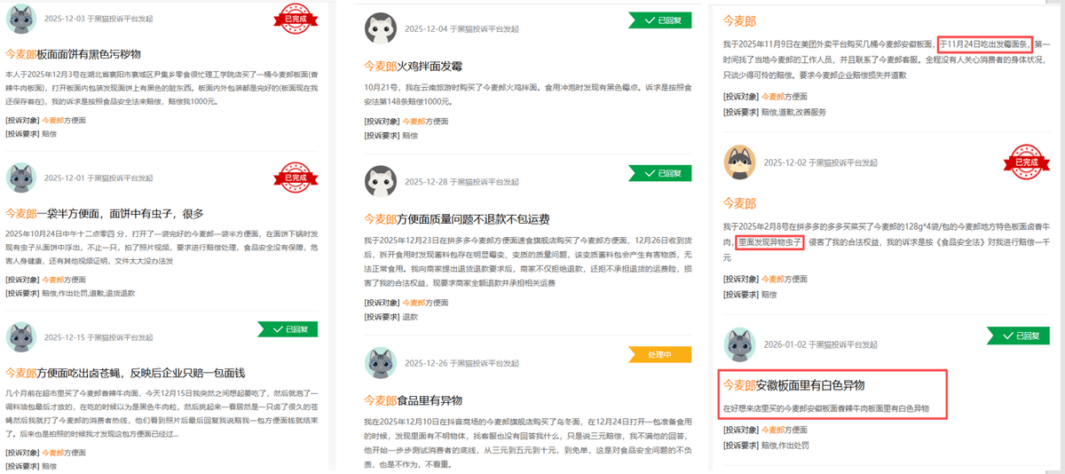Open the 今麦郎火鸡拌面发霉 complaint title

point(426,66)
